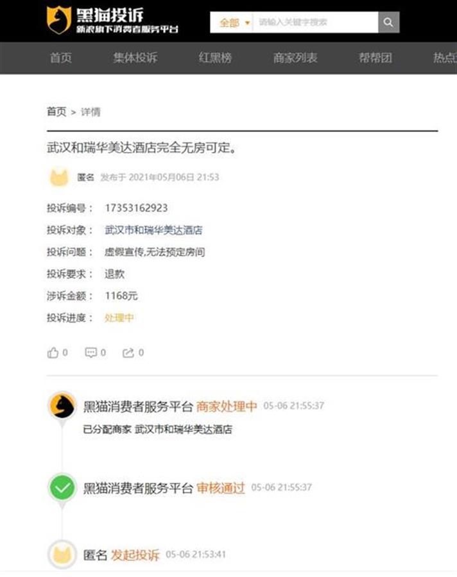Click the 首页 breadcrumb link

tap(56, 112)
